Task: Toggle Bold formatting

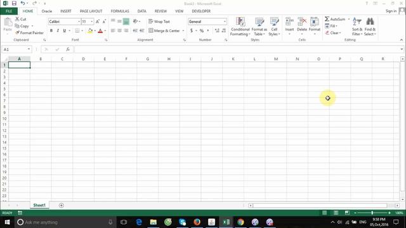Action: 51,31
